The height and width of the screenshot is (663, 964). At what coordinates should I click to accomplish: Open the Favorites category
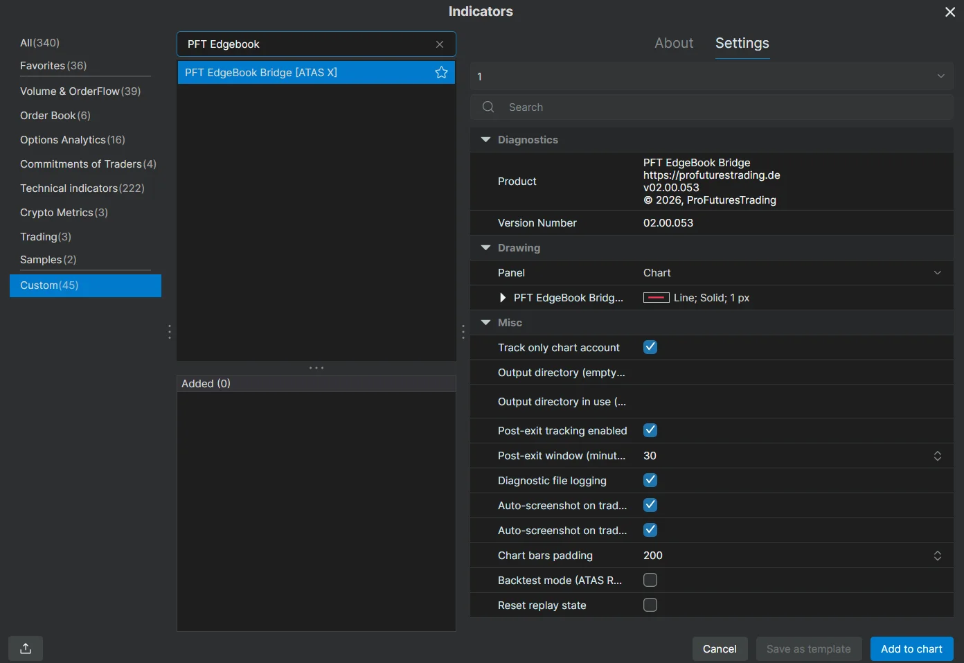pos(53,66)
